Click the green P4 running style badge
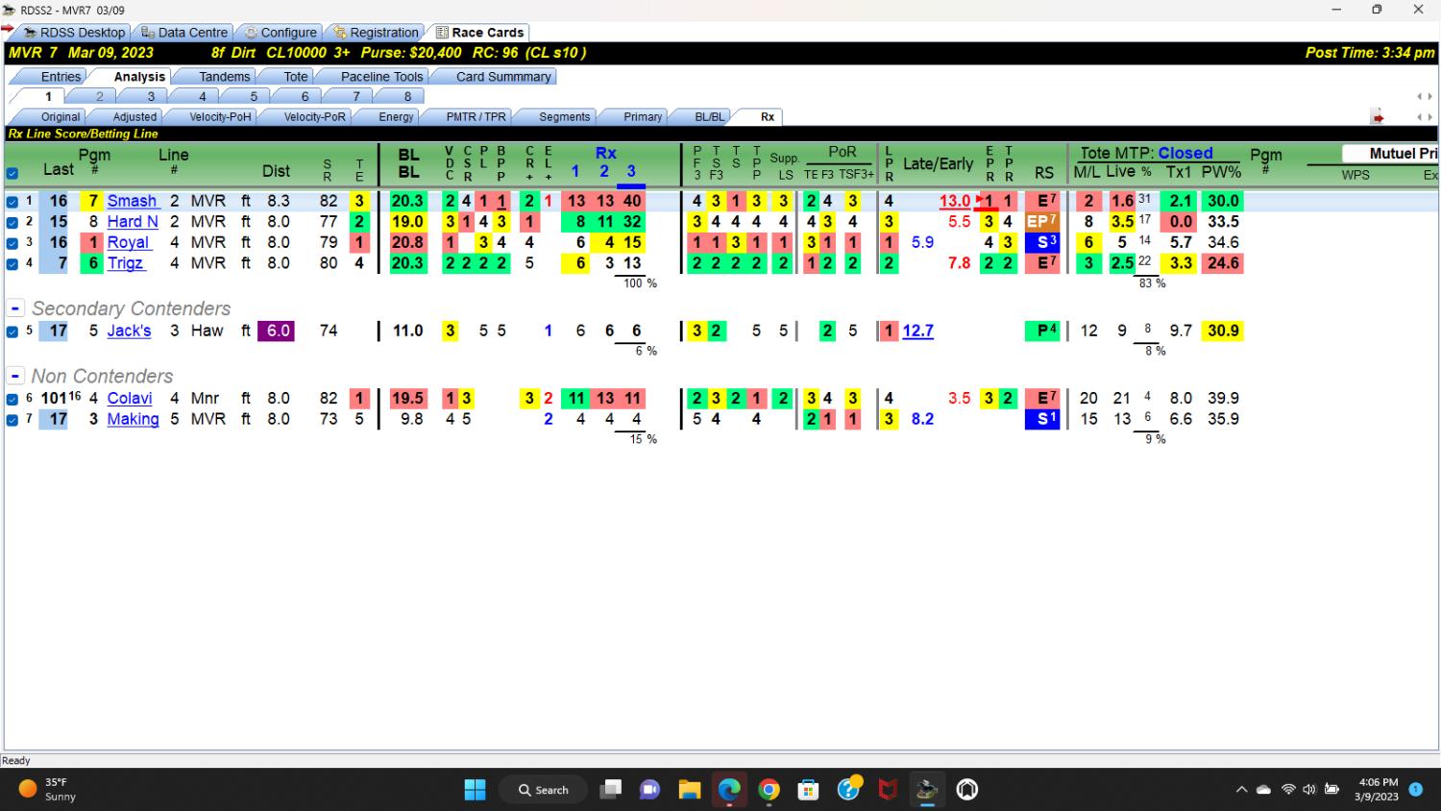The height and width of the screenshot is (811, 1441). coord(1042,331)
